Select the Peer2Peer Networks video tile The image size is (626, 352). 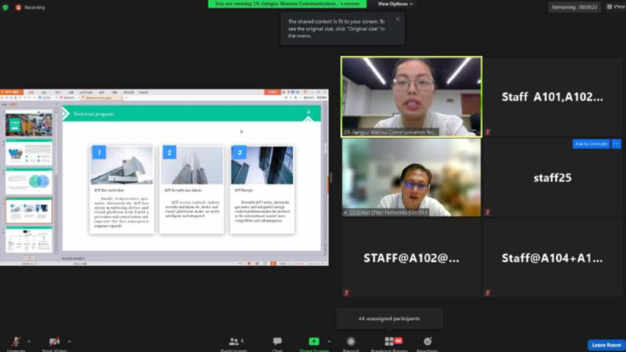click(x=411, y=177)
